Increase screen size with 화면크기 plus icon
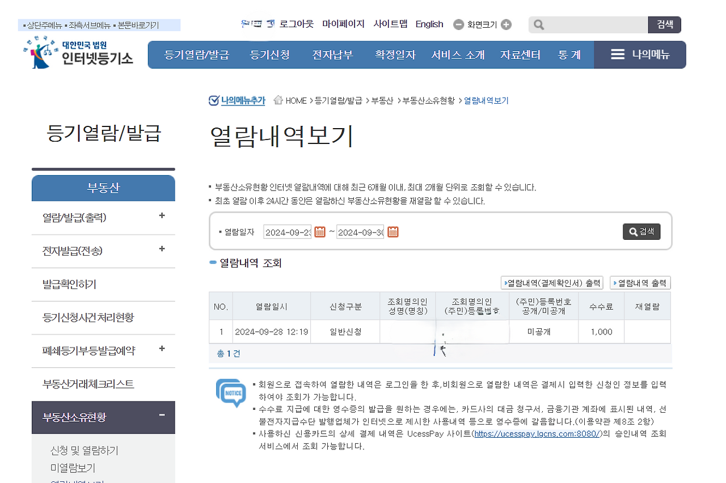Viewport: 726px width, 483px height. point(506,24)
